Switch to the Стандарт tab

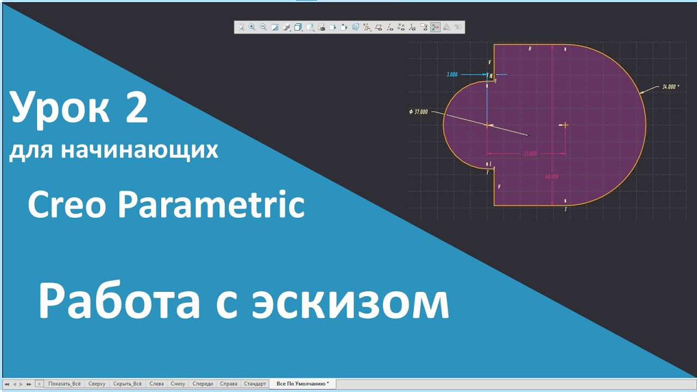255,384
